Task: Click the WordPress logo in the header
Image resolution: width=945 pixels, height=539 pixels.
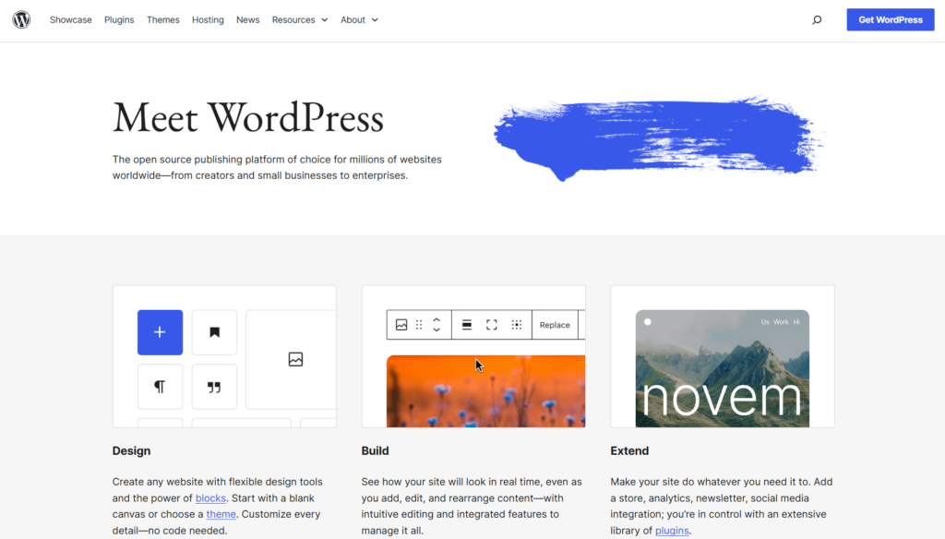Action: tap(22, 20)
